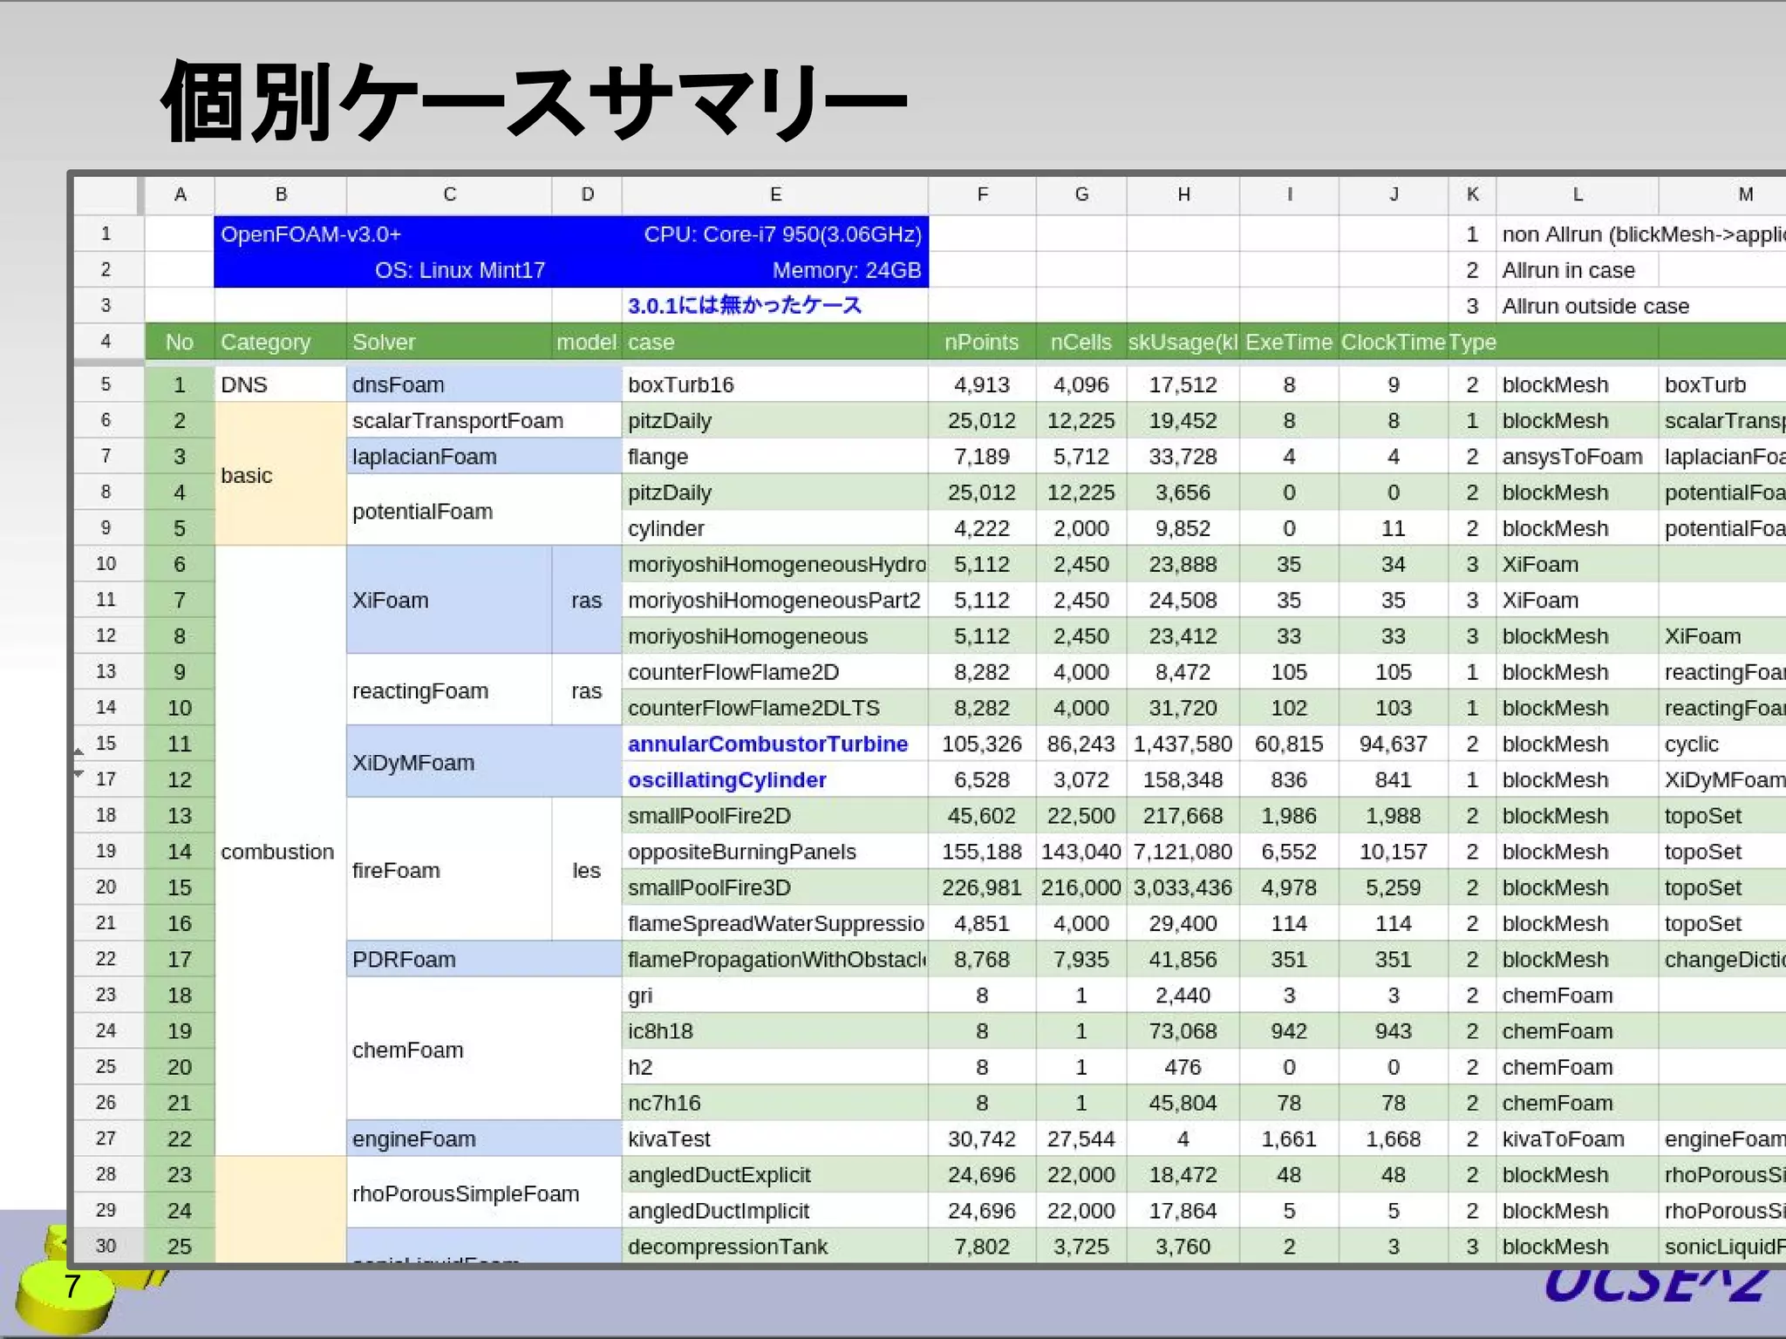
Task: Select the boxTurb16 case cell
Action: 681,384
